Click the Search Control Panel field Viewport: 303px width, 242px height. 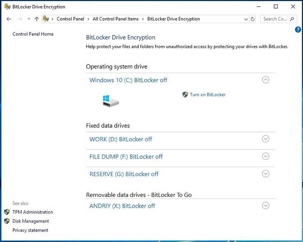[x=278, y=19]
